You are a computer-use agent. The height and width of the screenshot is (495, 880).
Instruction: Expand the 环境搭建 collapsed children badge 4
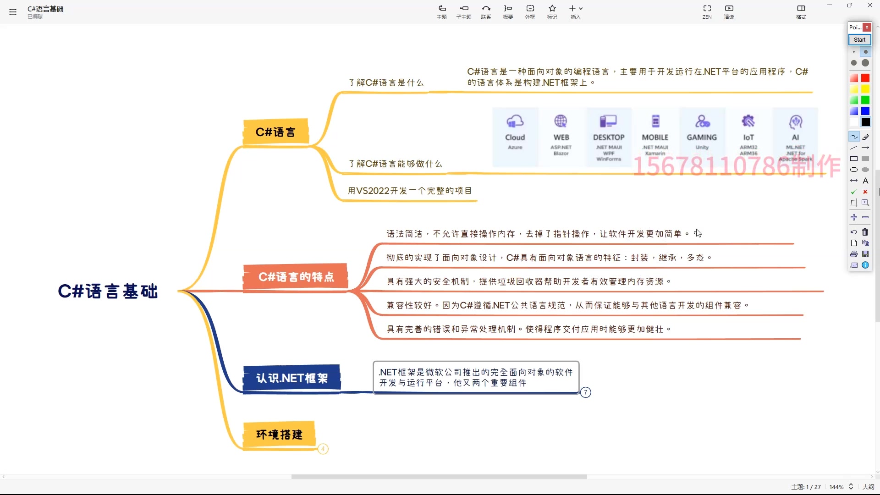tap(323, 449)
